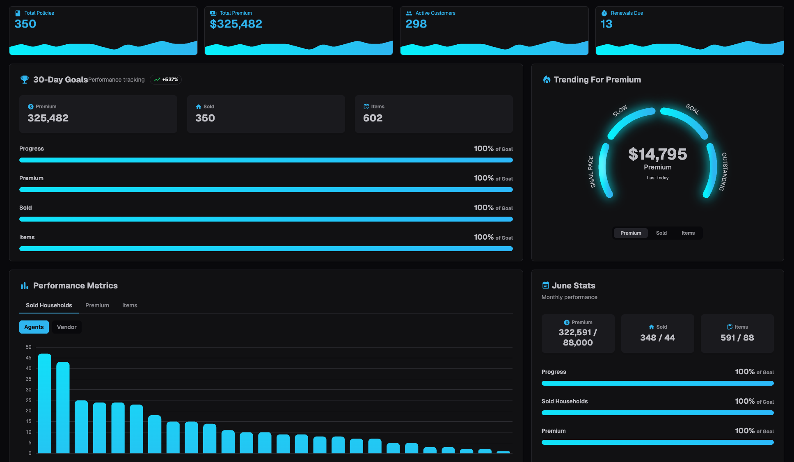This screenshot has width=794, height=462.
Task: Click the +537% trend badge
Action: point(166,80)
